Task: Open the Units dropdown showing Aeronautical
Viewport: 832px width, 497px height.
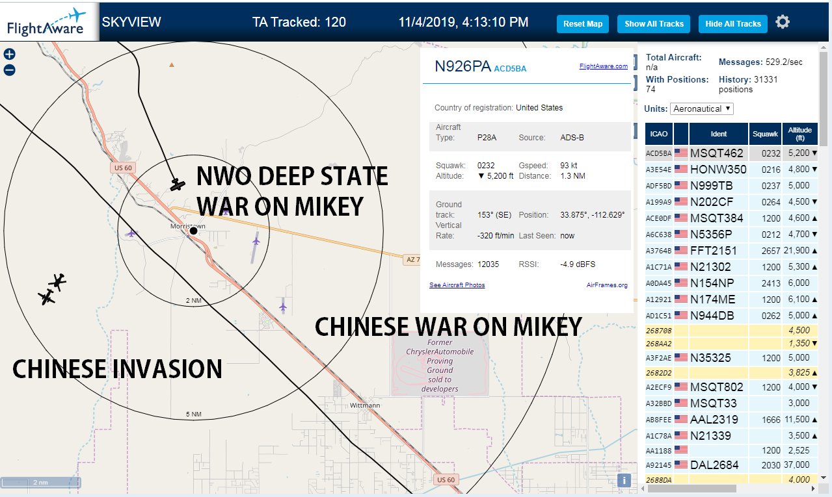Action: click(x=702, y=108)
